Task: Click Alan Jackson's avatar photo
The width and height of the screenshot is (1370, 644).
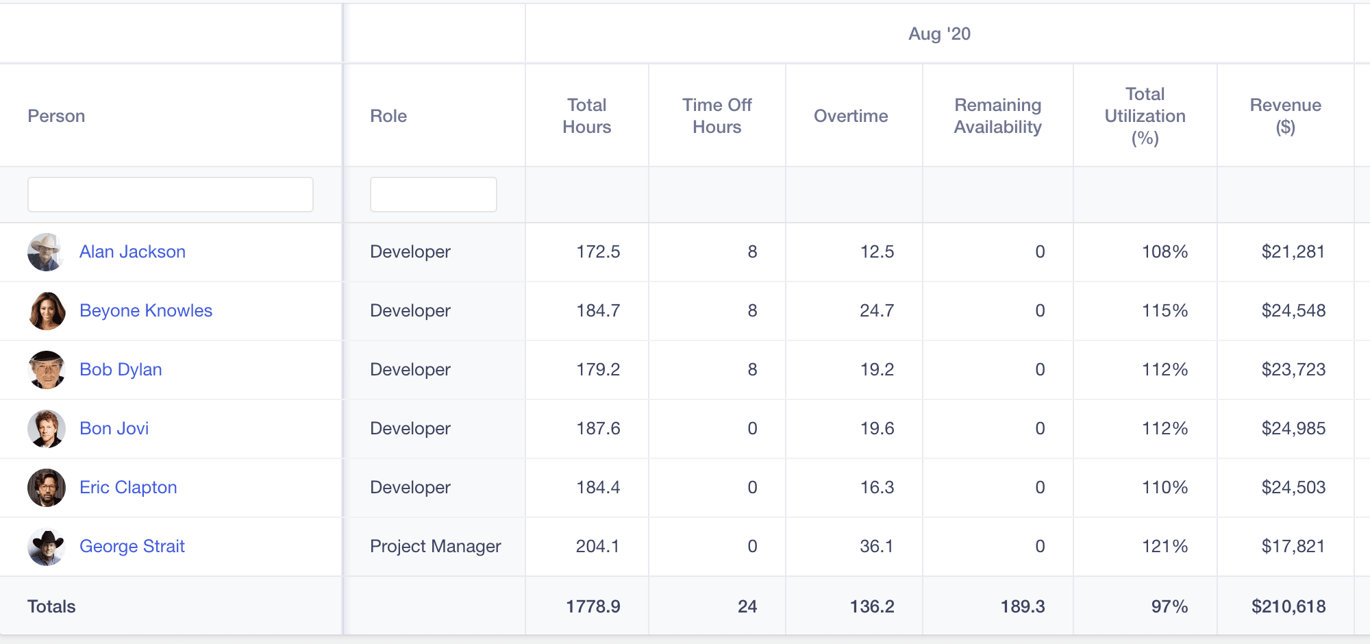Action: point(46,252)
